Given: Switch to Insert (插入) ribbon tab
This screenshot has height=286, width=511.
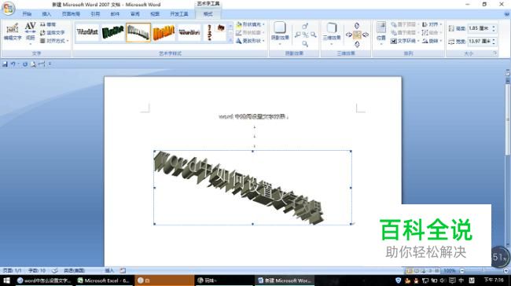Looking at the screenshot, I should (46, 14).
